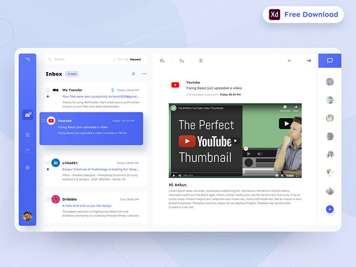Navigate to next email with right arrow
The width and height of the screenshot is (356, 267).
click(x=308, y=60)
